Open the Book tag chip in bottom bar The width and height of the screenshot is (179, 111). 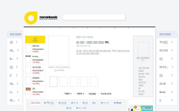pos(117,103)
